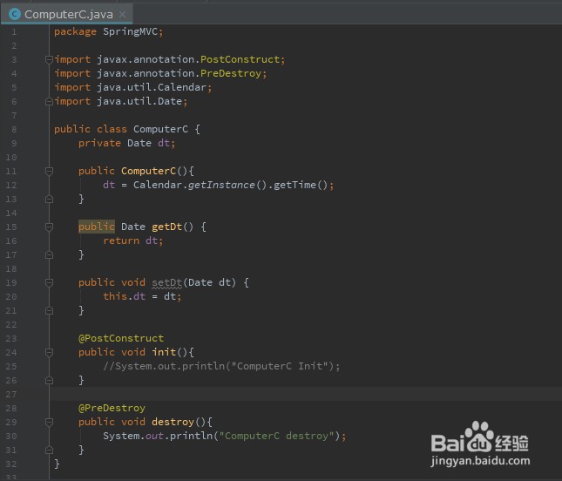The image size is (562, 481).
Task: Click 'SpringMVC' package name
Action: point(131,31)
